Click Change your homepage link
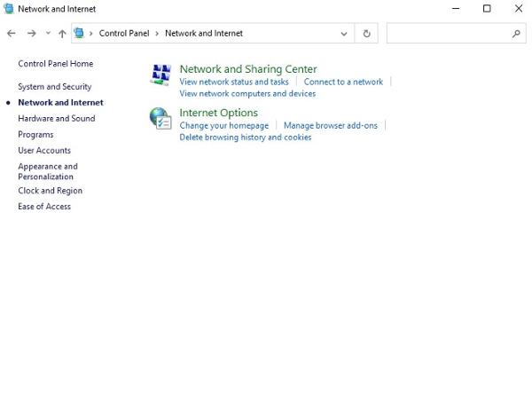The height and width of the screenshot is (416, 532). 224,126
